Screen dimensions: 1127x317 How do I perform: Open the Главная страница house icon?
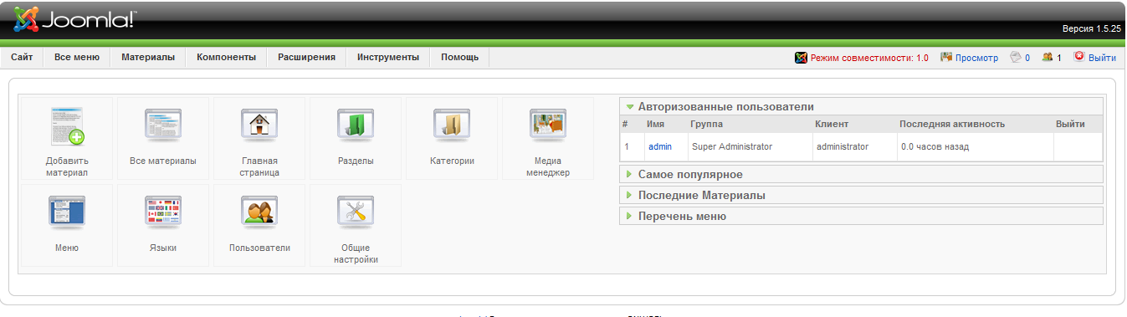point(259,138)
